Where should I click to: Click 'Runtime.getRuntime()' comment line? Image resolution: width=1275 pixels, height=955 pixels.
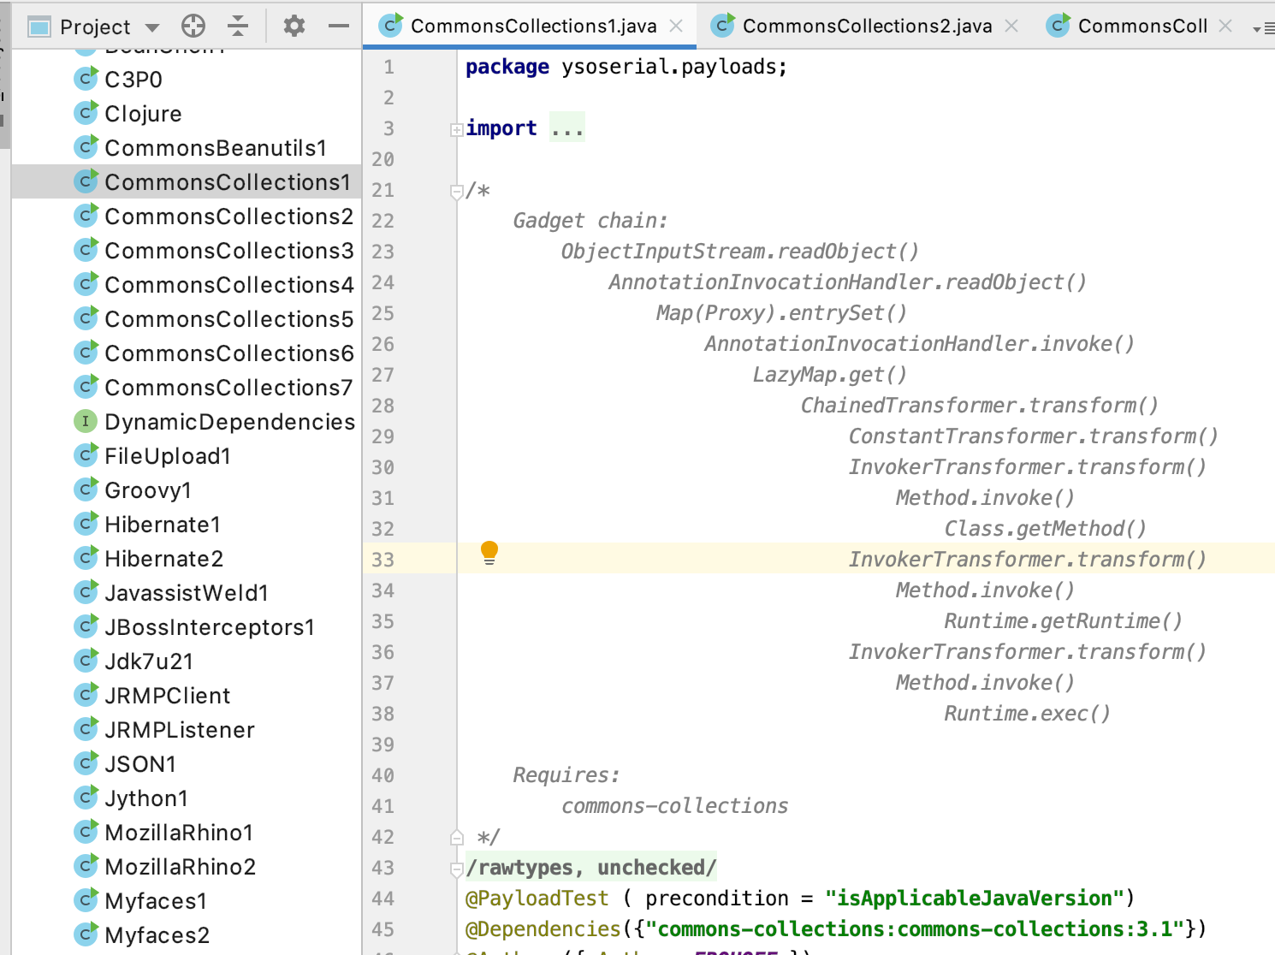(1063, 621)
